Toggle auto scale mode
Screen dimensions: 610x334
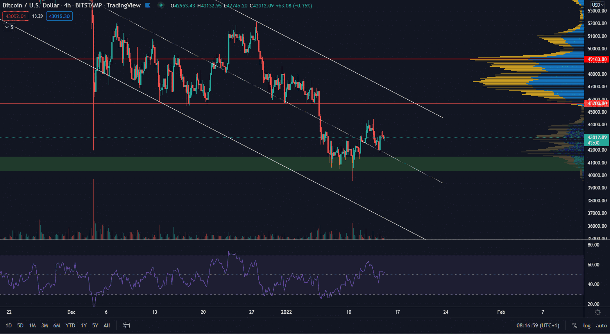click(x=601, y=325)
